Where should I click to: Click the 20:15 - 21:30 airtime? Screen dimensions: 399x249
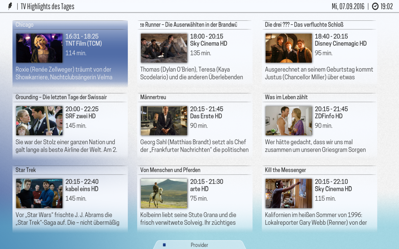pos(207,182)
